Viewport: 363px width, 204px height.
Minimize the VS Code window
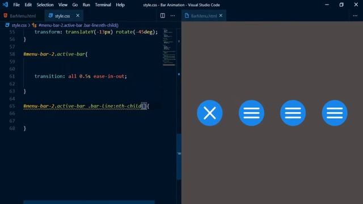(x=327, y=5)
